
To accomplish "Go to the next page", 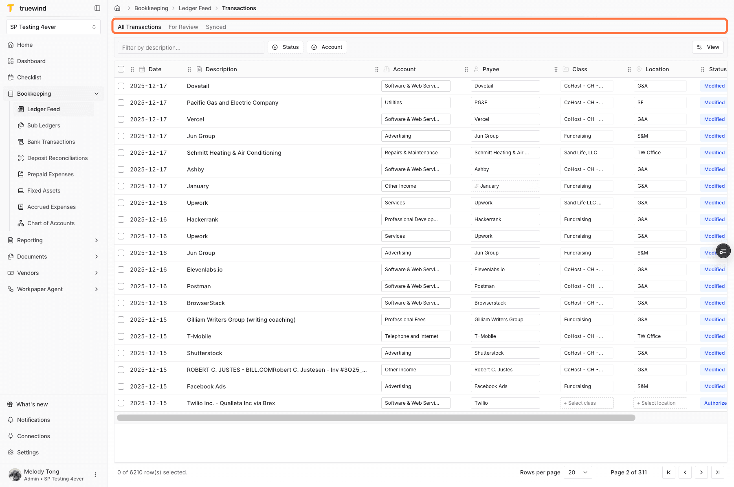I will [701, 472].
